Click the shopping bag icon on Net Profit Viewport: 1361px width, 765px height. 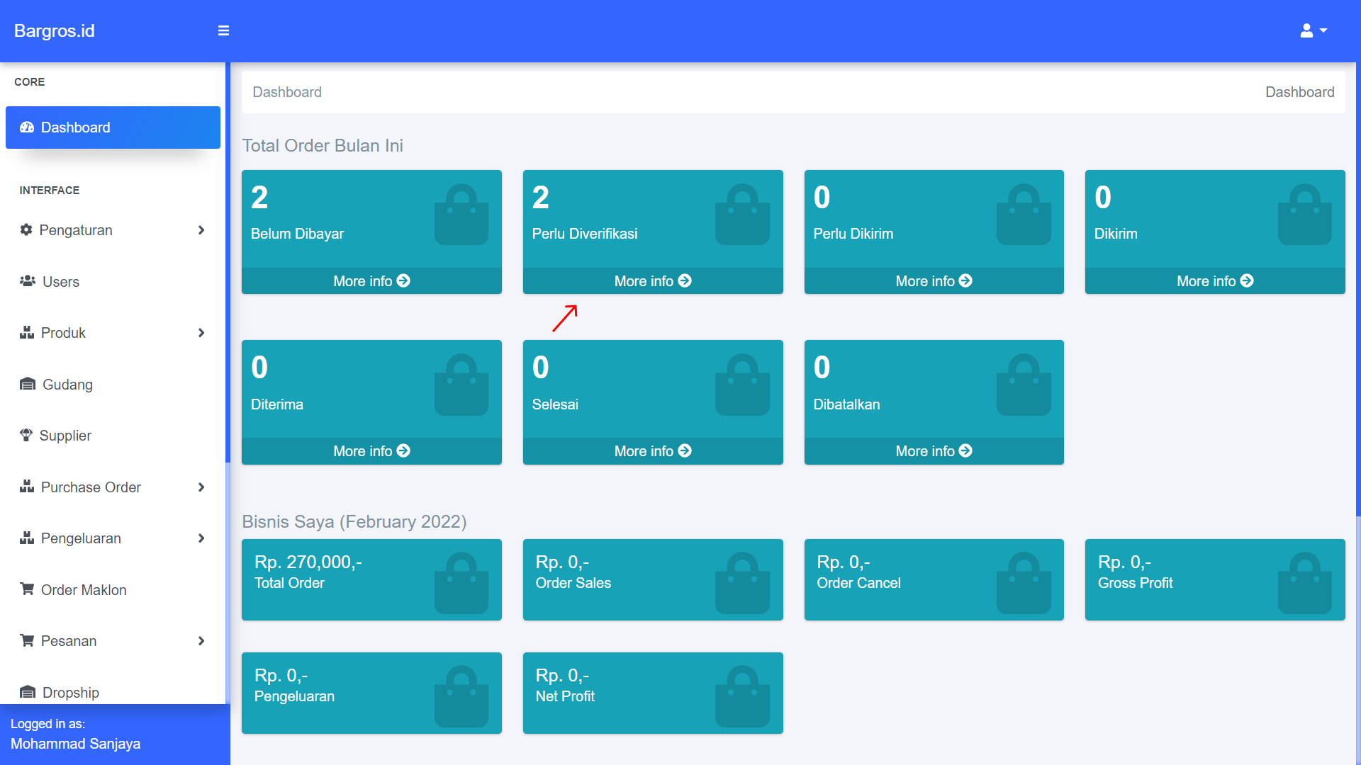[742, 696]
